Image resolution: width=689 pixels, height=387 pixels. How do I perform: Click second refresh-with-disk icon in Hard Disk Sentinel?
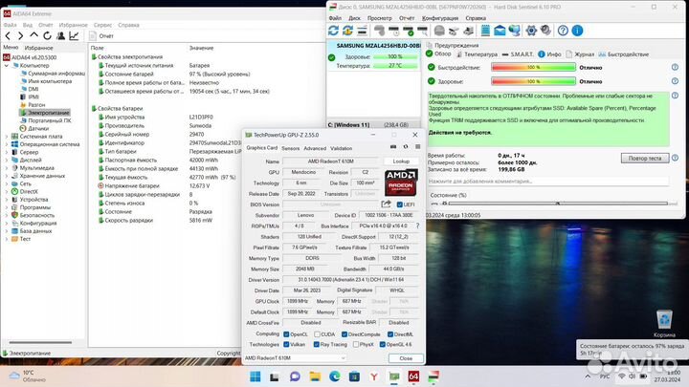[x=347, y=31]
